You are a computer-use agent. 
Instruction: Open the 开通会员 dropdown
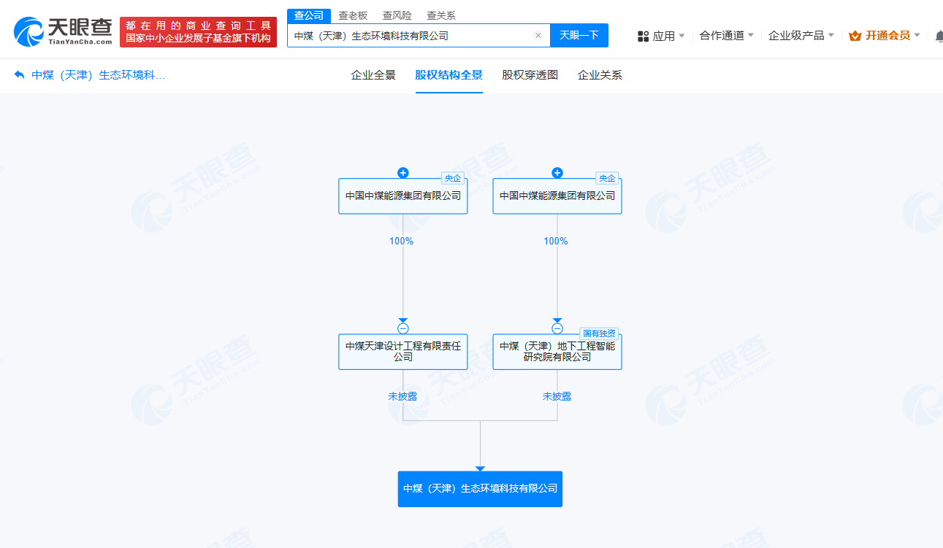[893, 35]
